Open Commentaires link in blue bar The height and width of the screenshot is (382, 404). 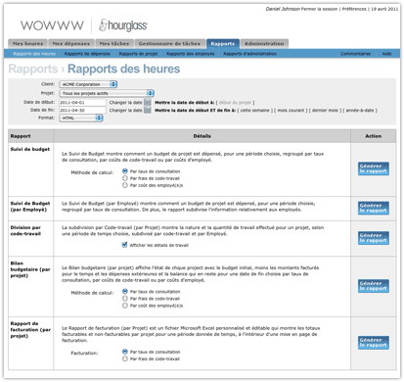355,54
